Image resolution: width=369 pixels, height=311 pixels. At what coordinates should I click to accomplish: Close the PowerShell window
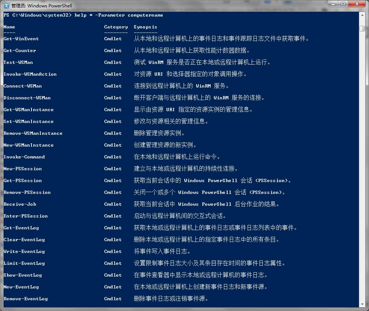pyautogui.click(x=357, y=4)
